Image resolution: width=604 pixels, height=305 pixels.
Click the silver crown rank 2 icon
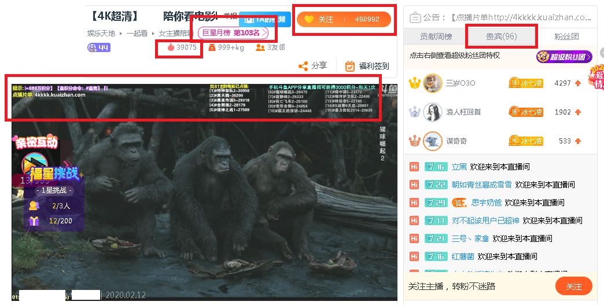click(414, 112)
